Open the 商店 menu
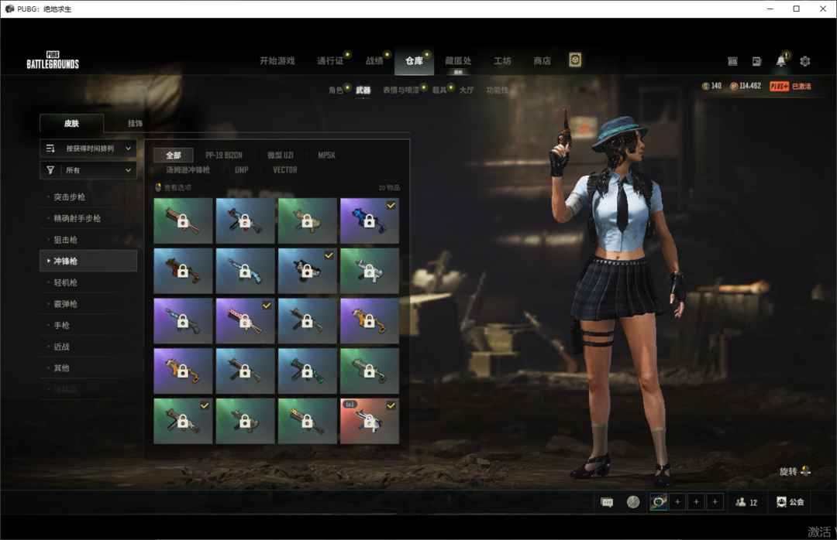The width and height of the screenshot is (837, 540). pyautogui.click(x=542, y=61)
